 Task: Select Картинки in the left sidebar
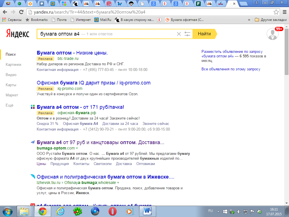(x=14, y=65)
